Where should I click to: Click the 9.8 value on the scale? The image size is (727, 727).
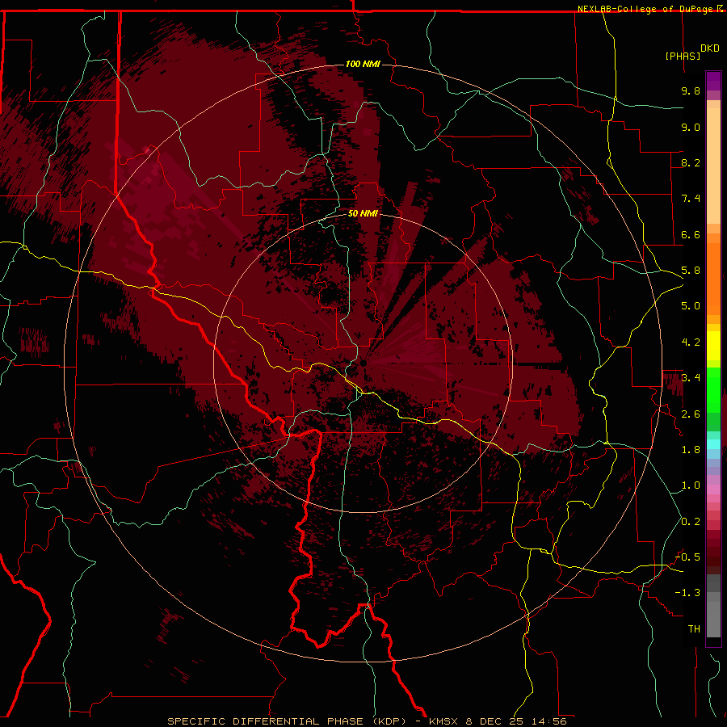tap(691, 90)
